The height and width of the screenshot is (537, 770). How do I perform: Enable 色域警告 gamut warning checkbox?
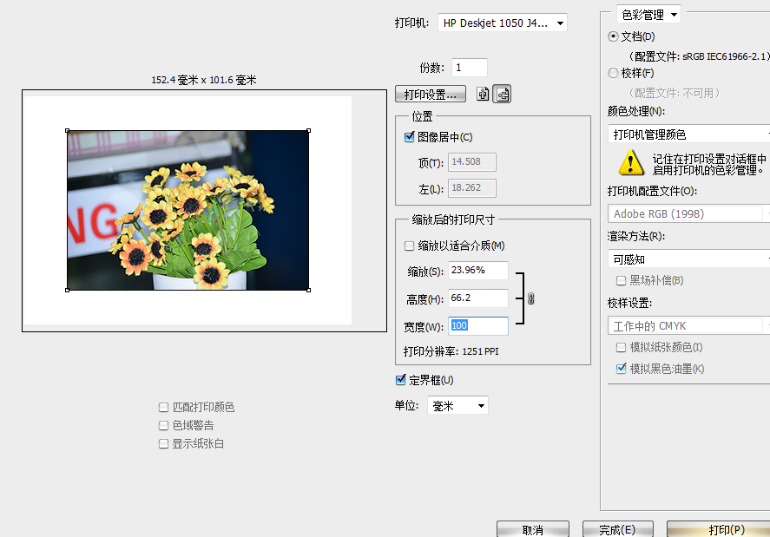coord(163,425)
